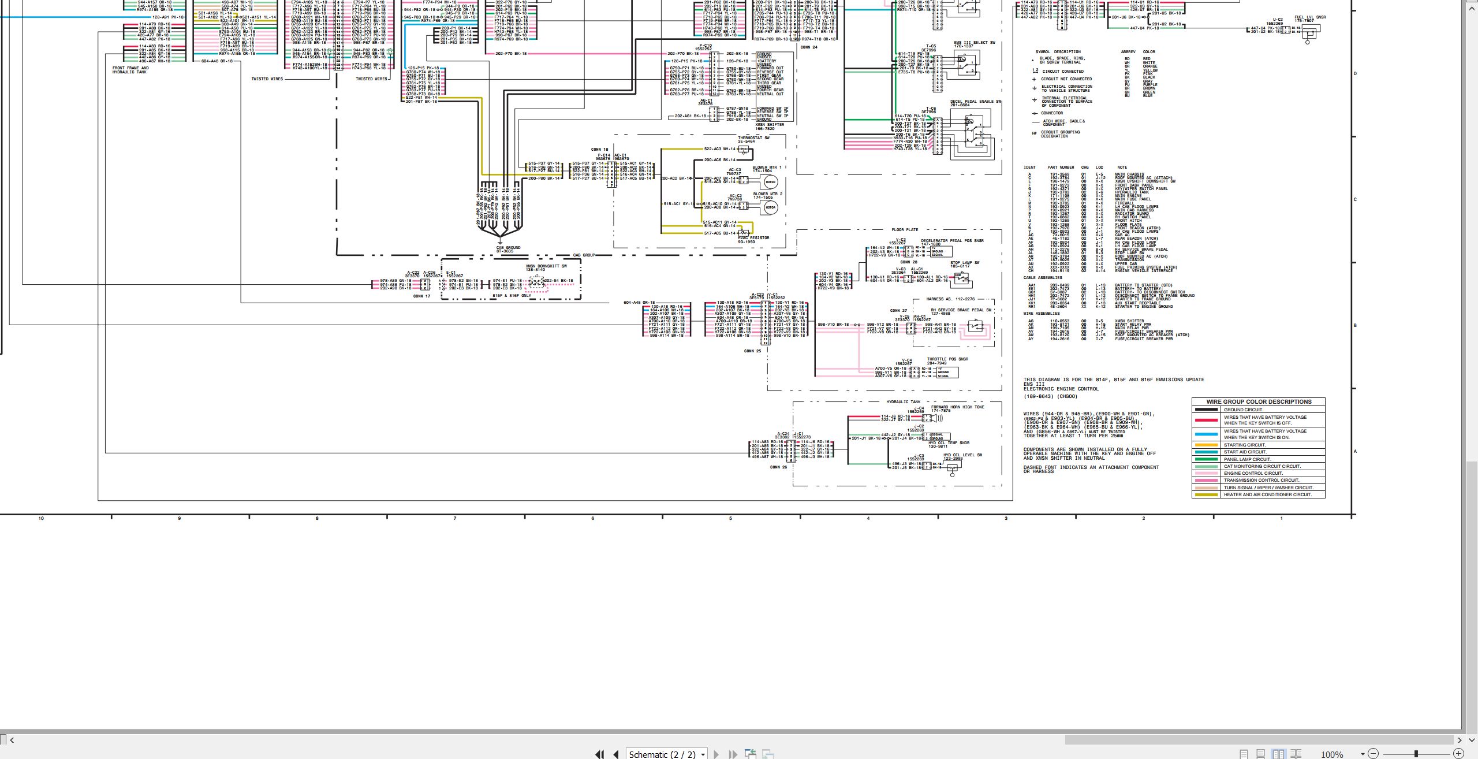Click the DECEL PEDAL ENABLE SW label
The width and height of the screenshot is (1478, 759).
click(x=976, y=102)
